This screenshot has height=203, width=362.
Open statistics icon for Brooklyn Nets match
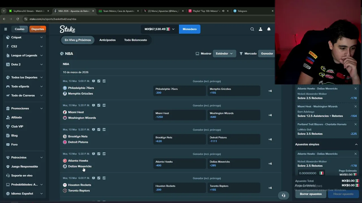(99, 130)
